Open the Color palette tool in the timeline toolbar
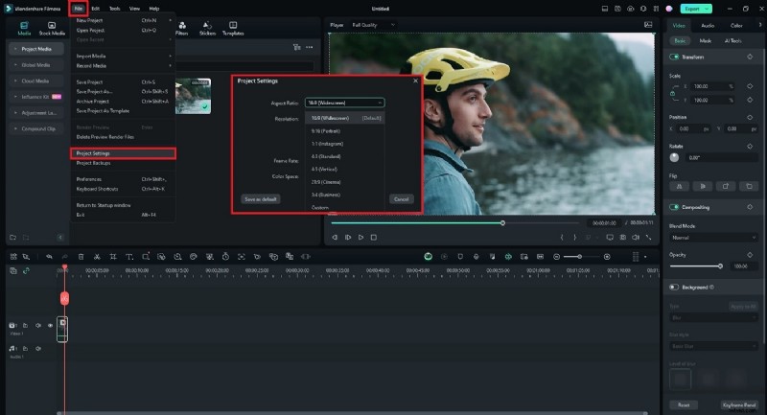 (x=194, y=257)
